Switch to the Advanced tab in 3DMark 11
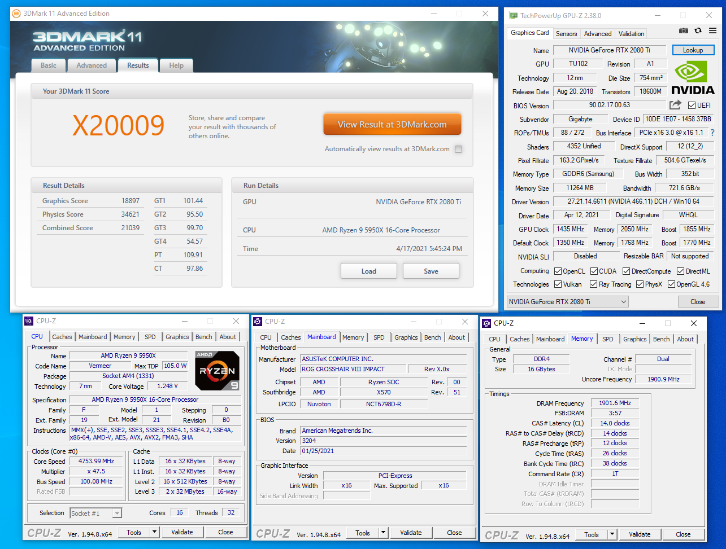 (92, 65)
